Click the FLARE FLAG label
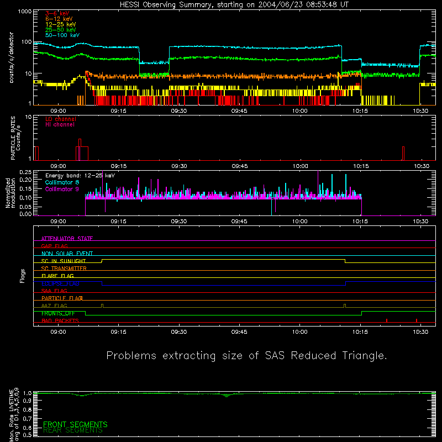 point(57,276)
